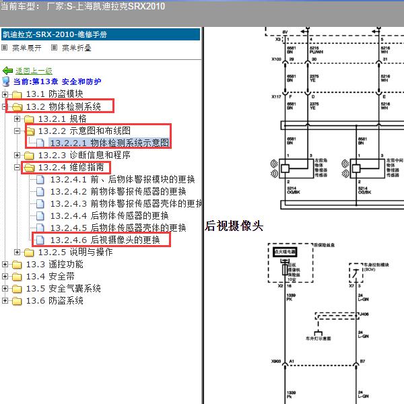The image size is (404, 404).
Task: Select 13.2 物体检测系统 in the tree
Action: pos(63,106)
